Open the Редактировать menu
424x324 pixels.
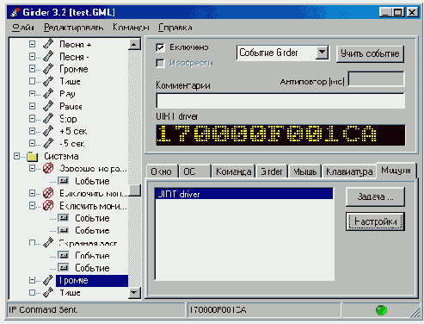tap(73, 28)
